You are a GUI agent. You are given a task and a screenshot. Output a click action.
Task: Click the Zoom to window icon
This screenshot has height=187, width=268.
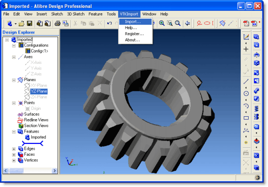pos(170,23)
